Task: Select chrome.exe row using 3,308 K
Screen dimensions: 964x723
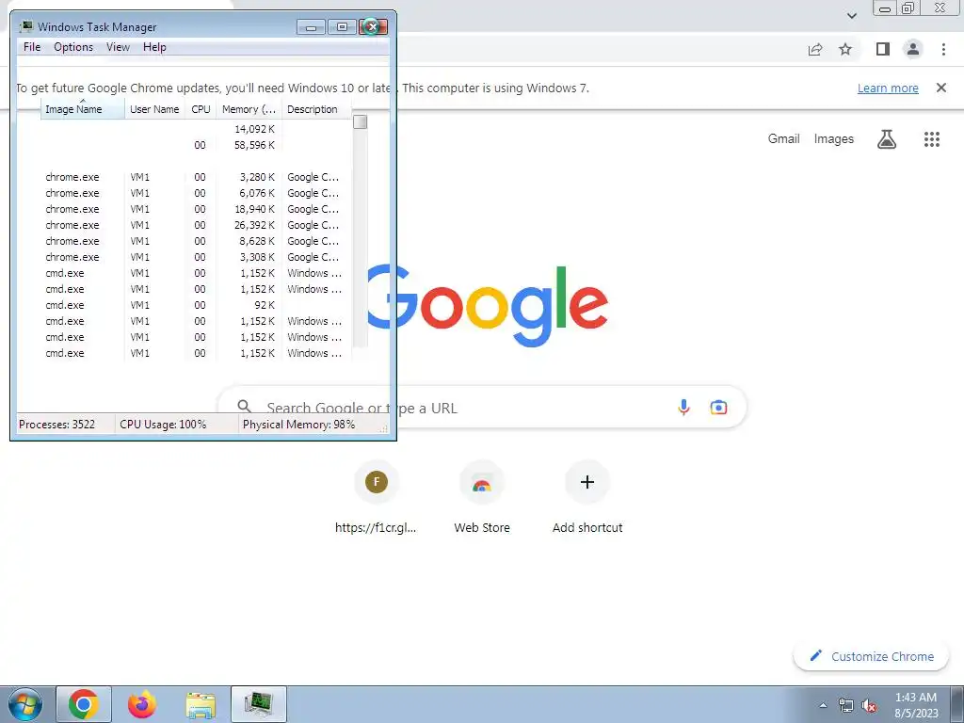Action: 196,257
